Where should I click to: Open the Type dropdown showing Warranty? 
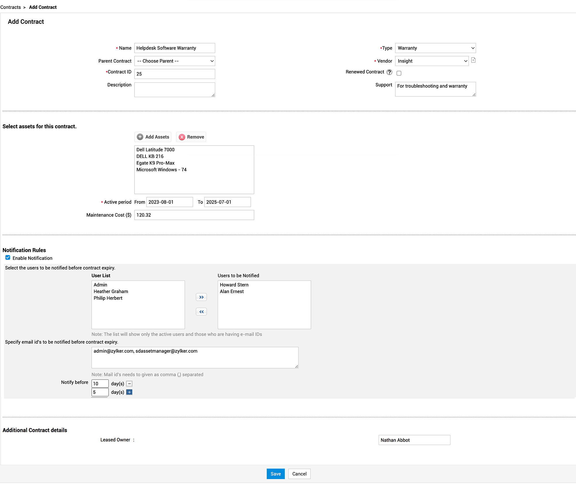[x=435, y=48]
